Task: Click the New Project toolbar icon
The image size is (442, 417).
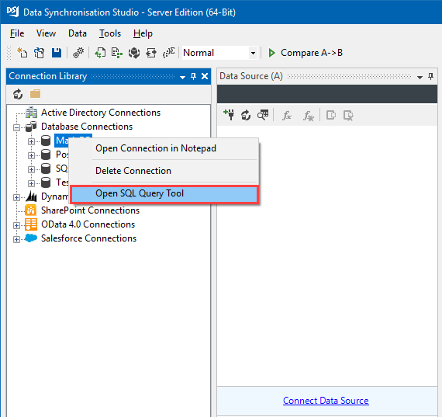Action: coord(22,53)
